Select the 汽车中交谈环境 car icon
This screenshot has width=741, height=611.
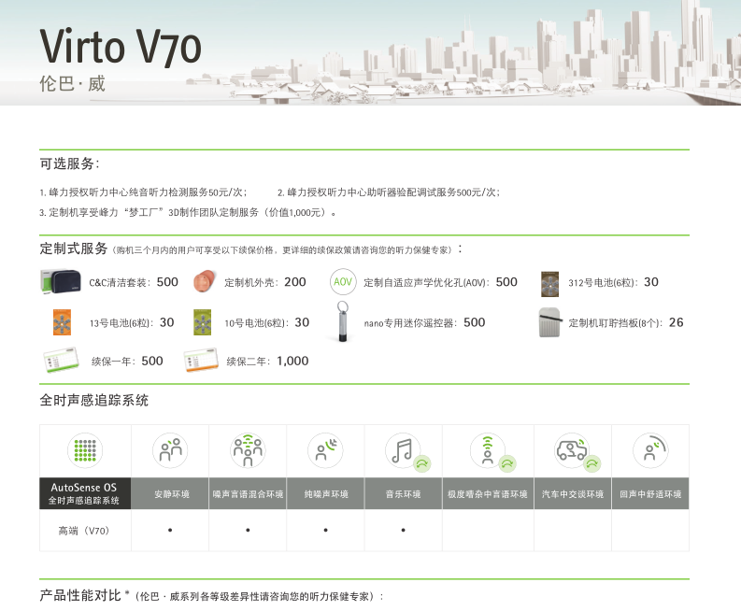572,451
